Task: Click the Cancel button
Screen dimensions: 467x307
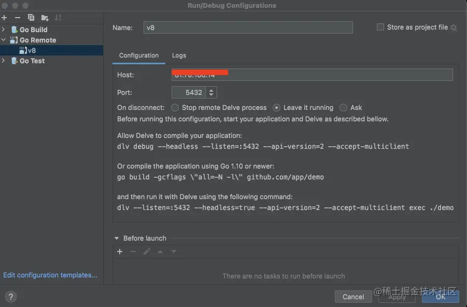Action: [353, 297]
